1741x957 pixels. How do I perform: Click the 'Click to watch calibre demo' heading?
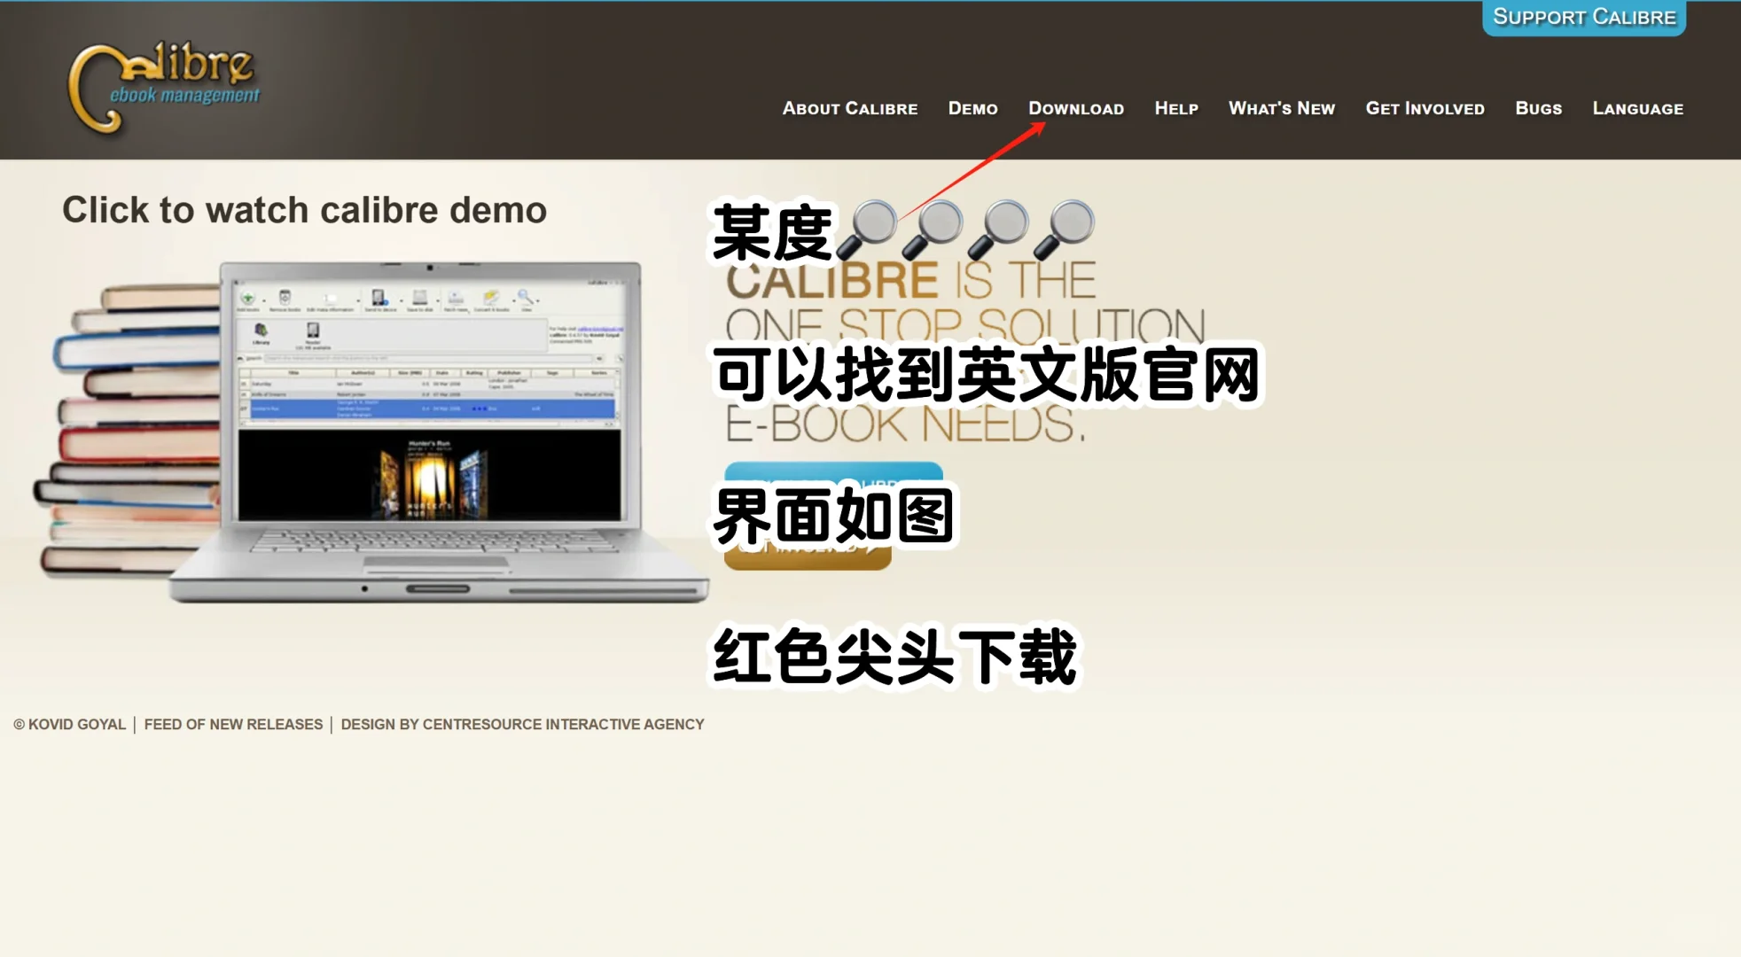tap(304, 210)
